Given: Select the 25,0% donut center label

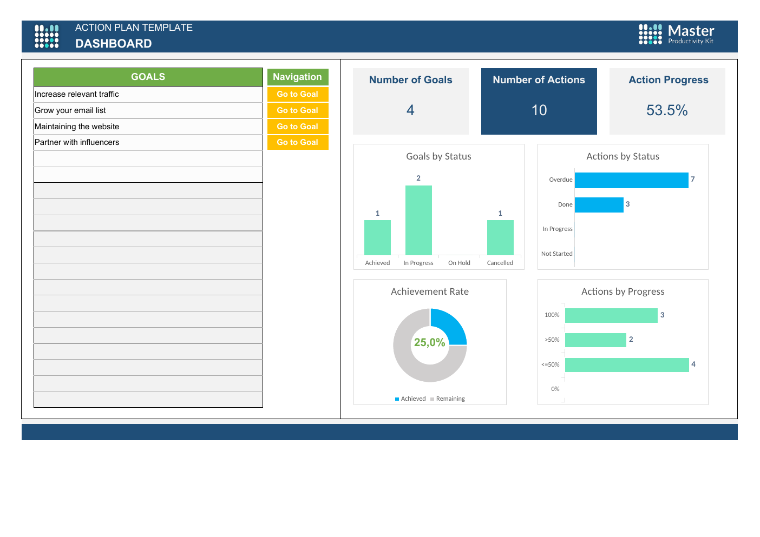Looking at the screenshot, I should click(x=430, y=342).
